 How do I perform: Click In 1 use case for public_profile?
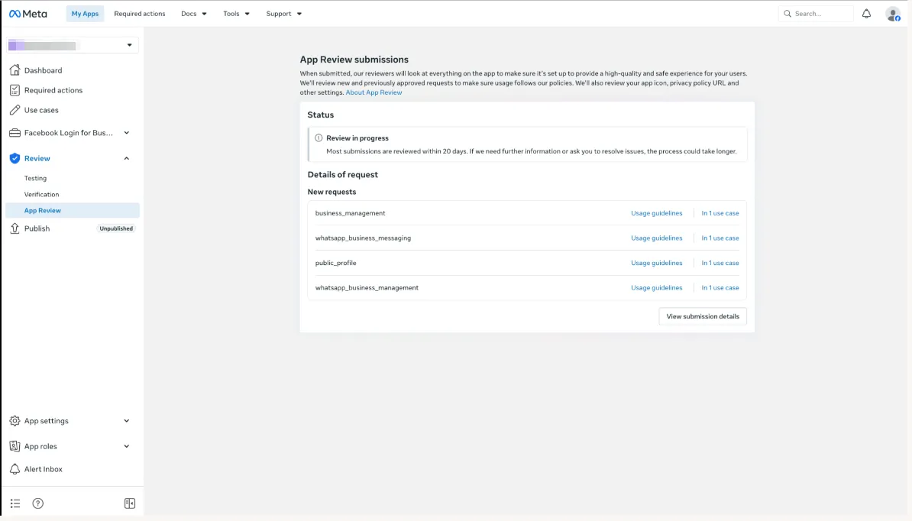pyautogui.click(x=720, y=263)
